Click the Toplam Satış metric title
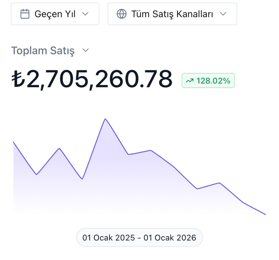 pos(43,51)
